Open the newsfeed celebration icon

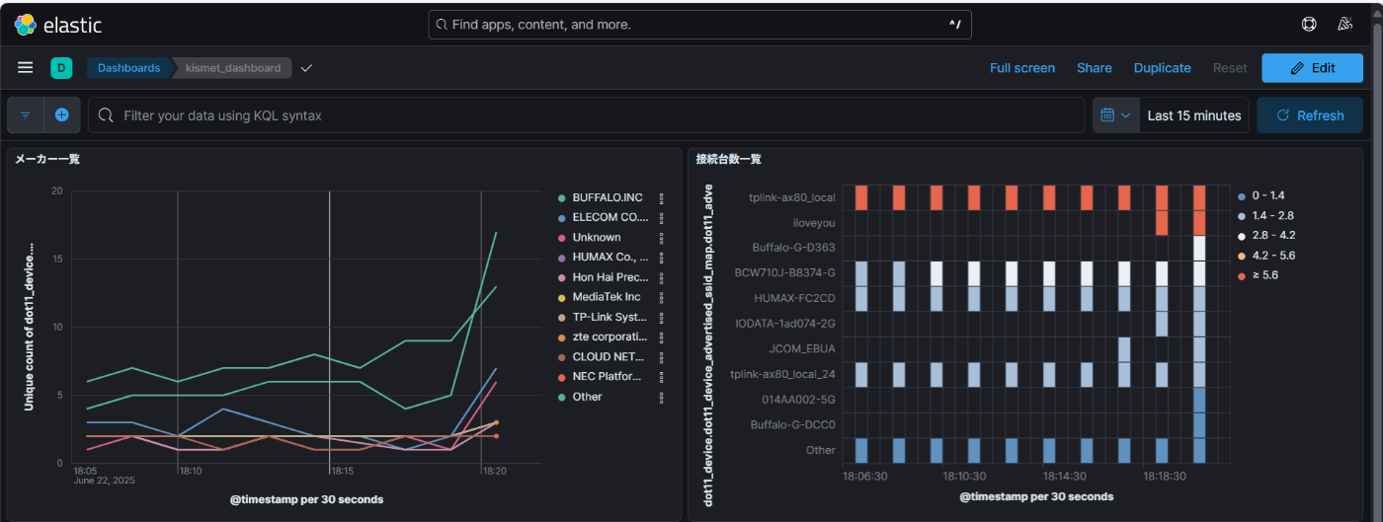point(1343,25)
